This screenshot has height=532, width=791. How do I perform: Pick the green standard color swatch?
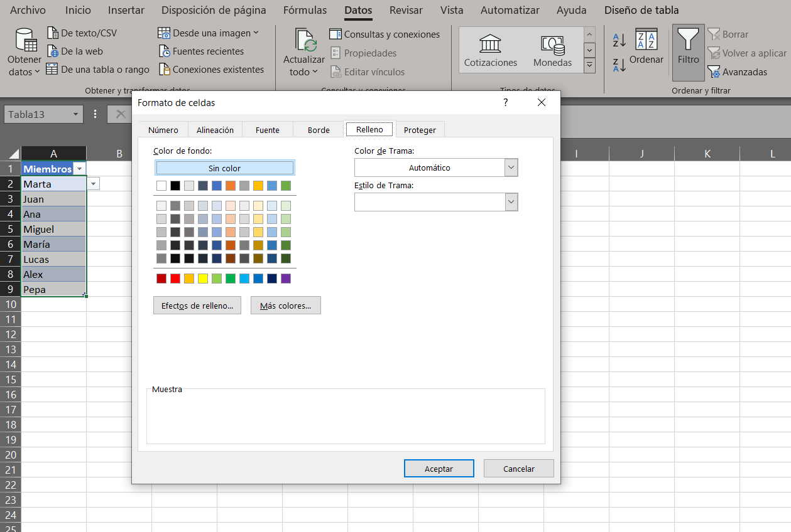(231, 279)
